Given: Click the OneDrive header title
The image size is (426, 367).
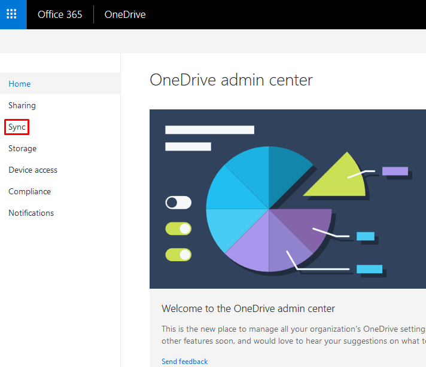Looking at the screenshot, I should click(125, 14).
